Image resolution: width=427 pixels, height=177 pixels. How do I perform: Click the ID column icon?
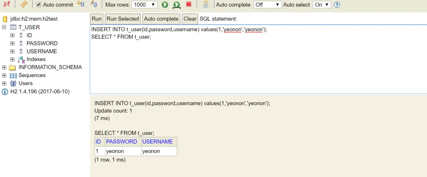(21, 35)
